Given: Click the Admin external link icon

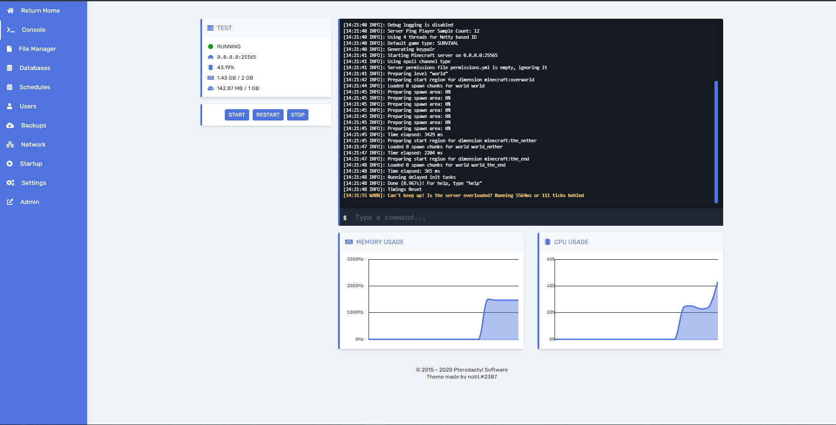Looking at the screenshot, I should 10,202.
